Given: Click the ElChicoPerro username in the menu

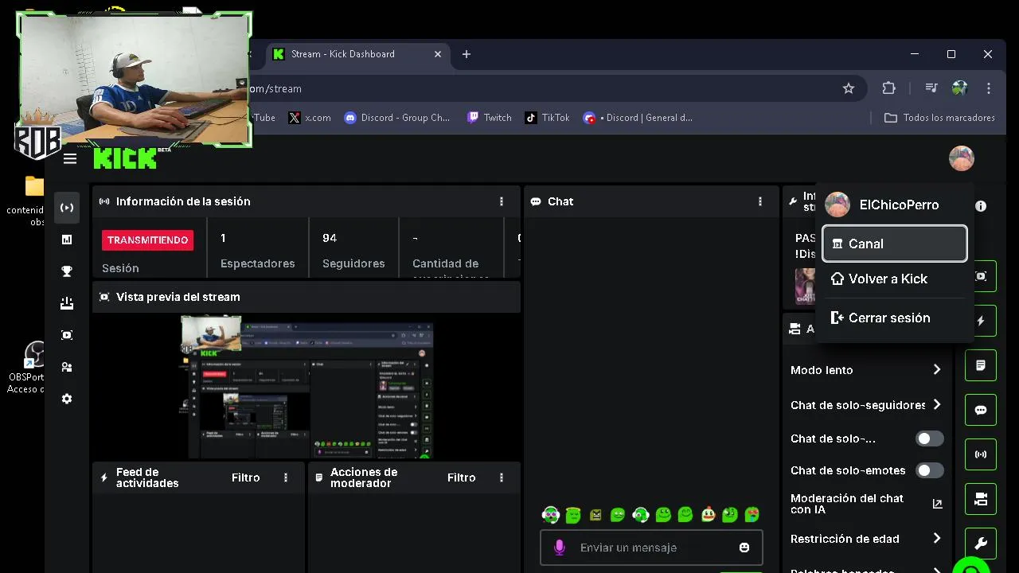Looking at the screenshot, I should pos(899,205).
